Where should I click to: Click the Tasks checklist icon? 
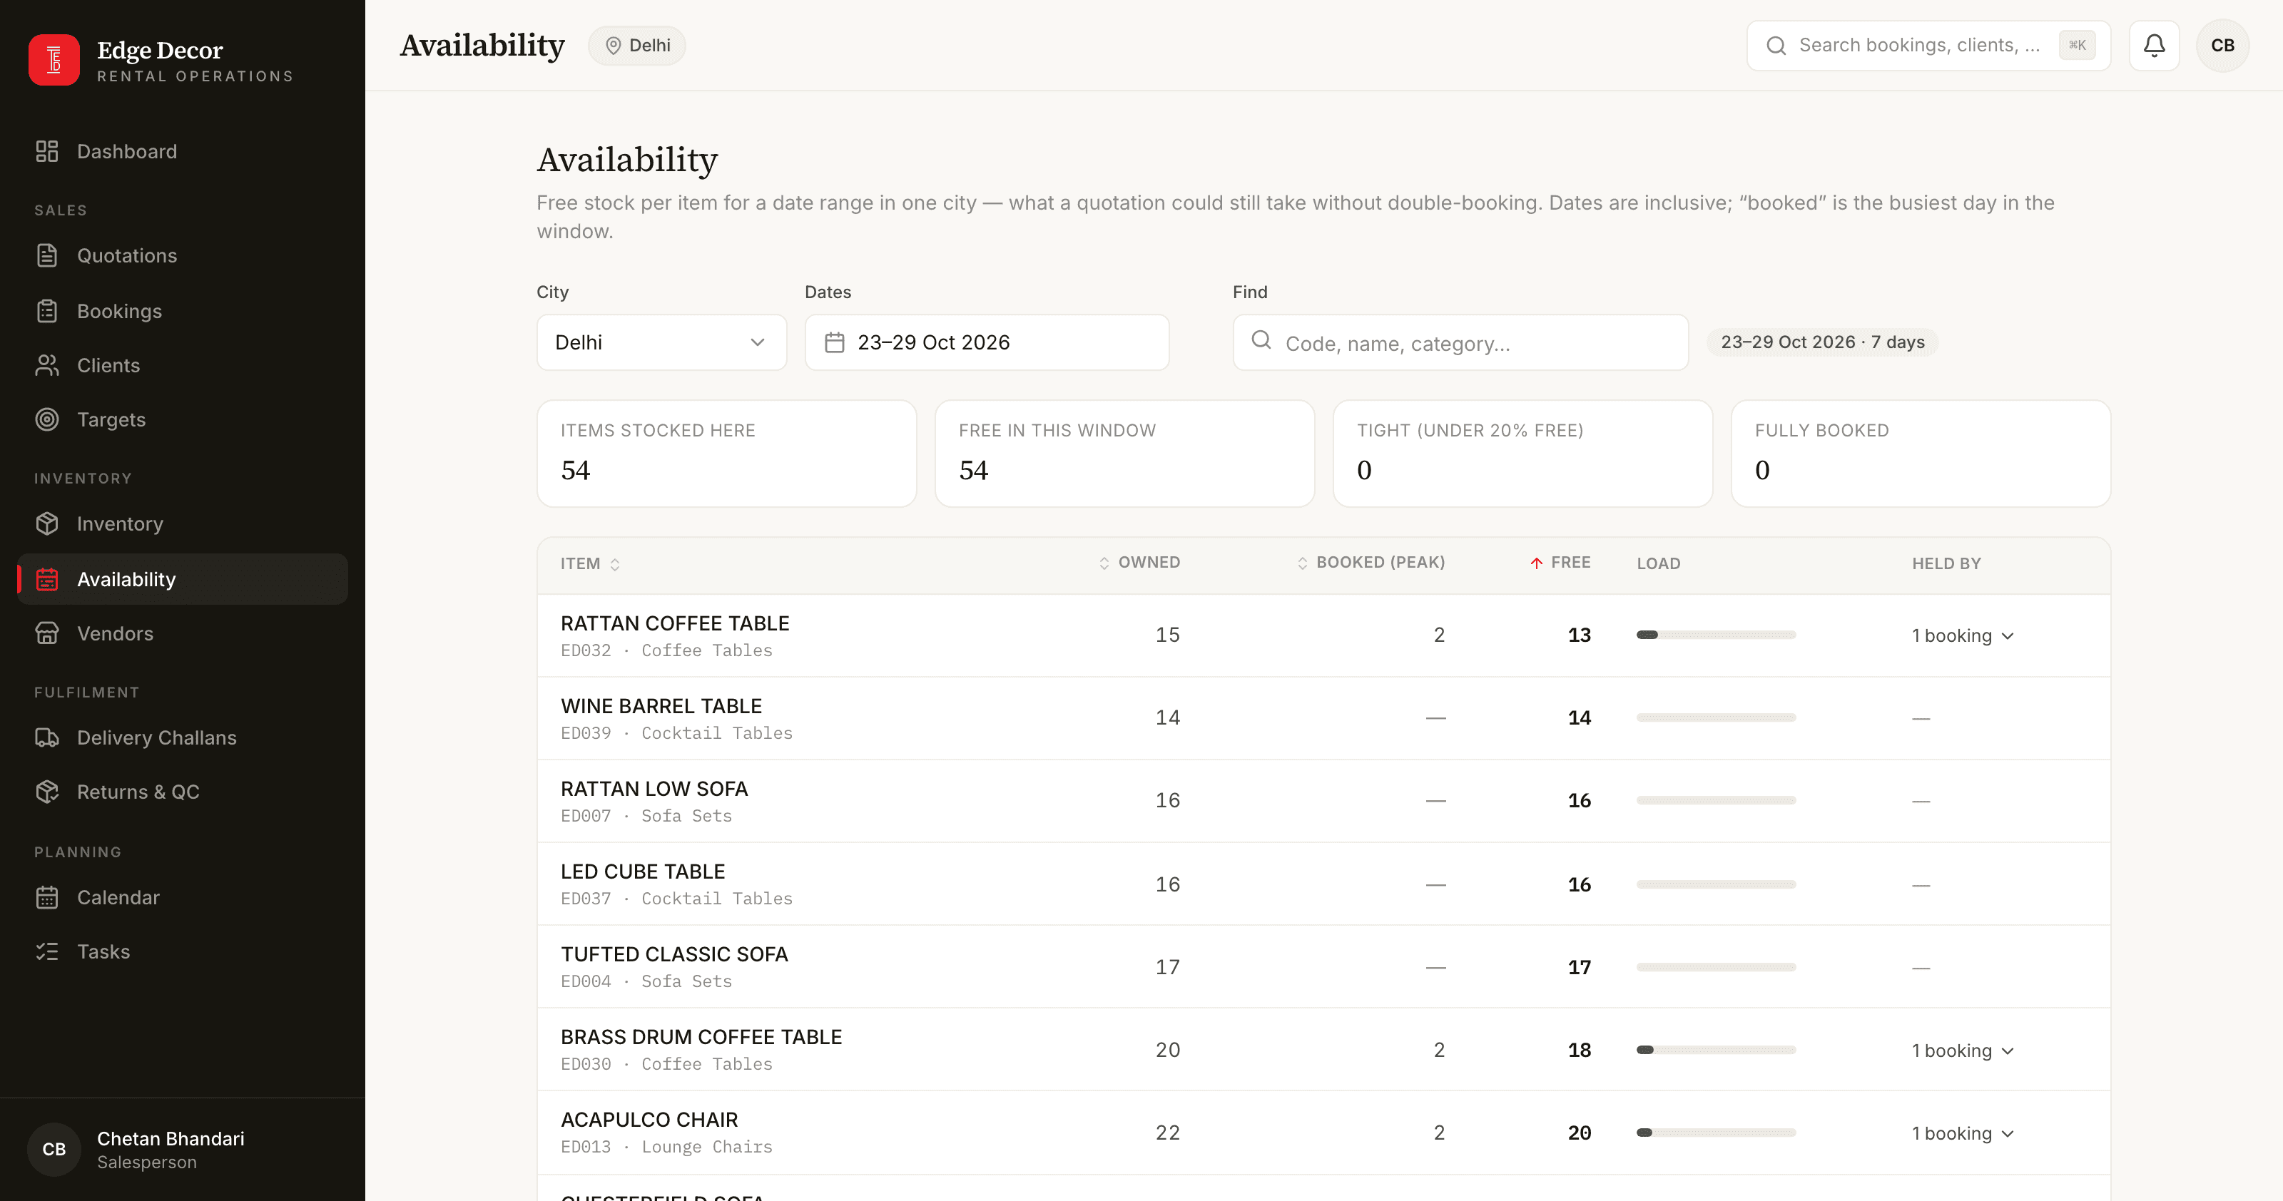pyautogui.click(x=47, y=951)
